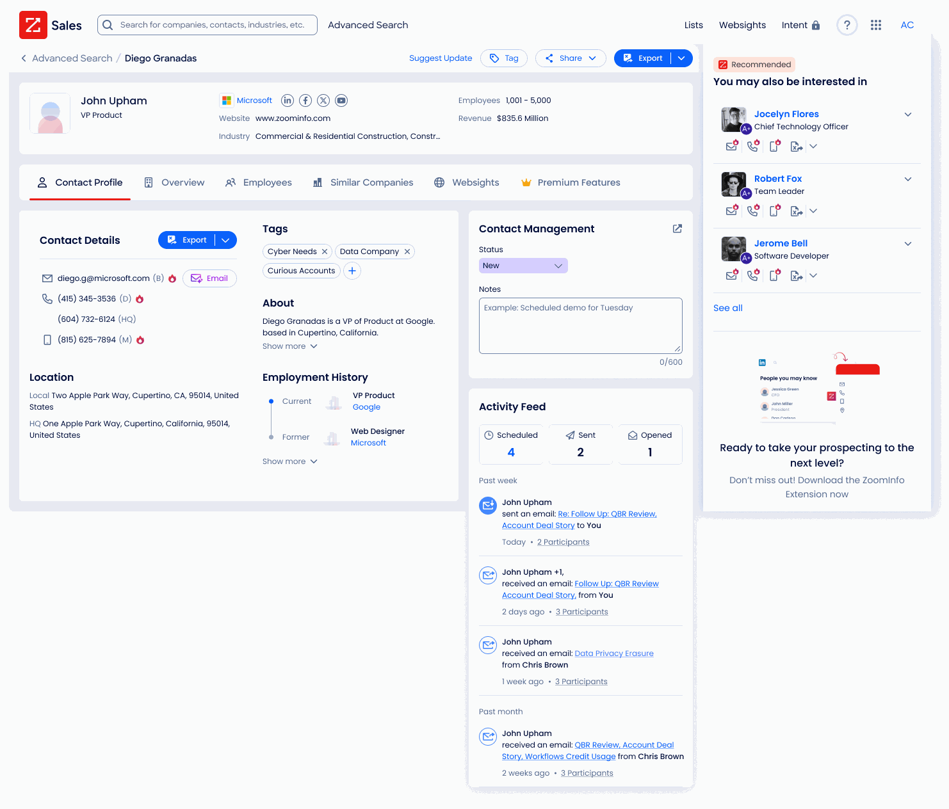The height and width of the screenshot is (809, 949).
Task: Add a new tag with the plus icon
Action: 352,271
